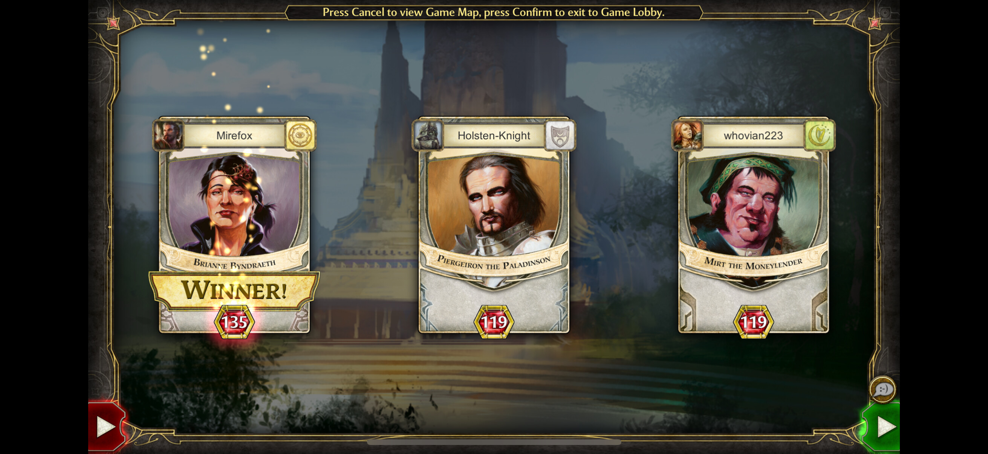
Task: Click the red star gem top-left corner
Action: tap(113, 23)
